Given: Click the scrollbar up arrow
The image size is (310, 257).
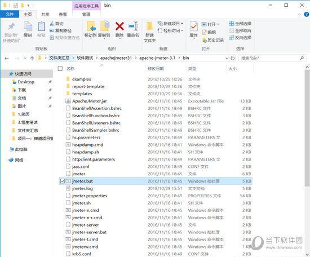Looking at the screenshot, I should [307, 67].
